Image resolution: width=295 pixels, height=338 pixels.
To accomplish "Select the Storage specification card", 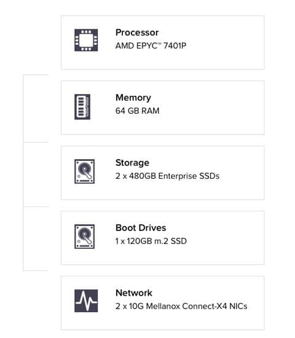I will [x=163, y=173].
